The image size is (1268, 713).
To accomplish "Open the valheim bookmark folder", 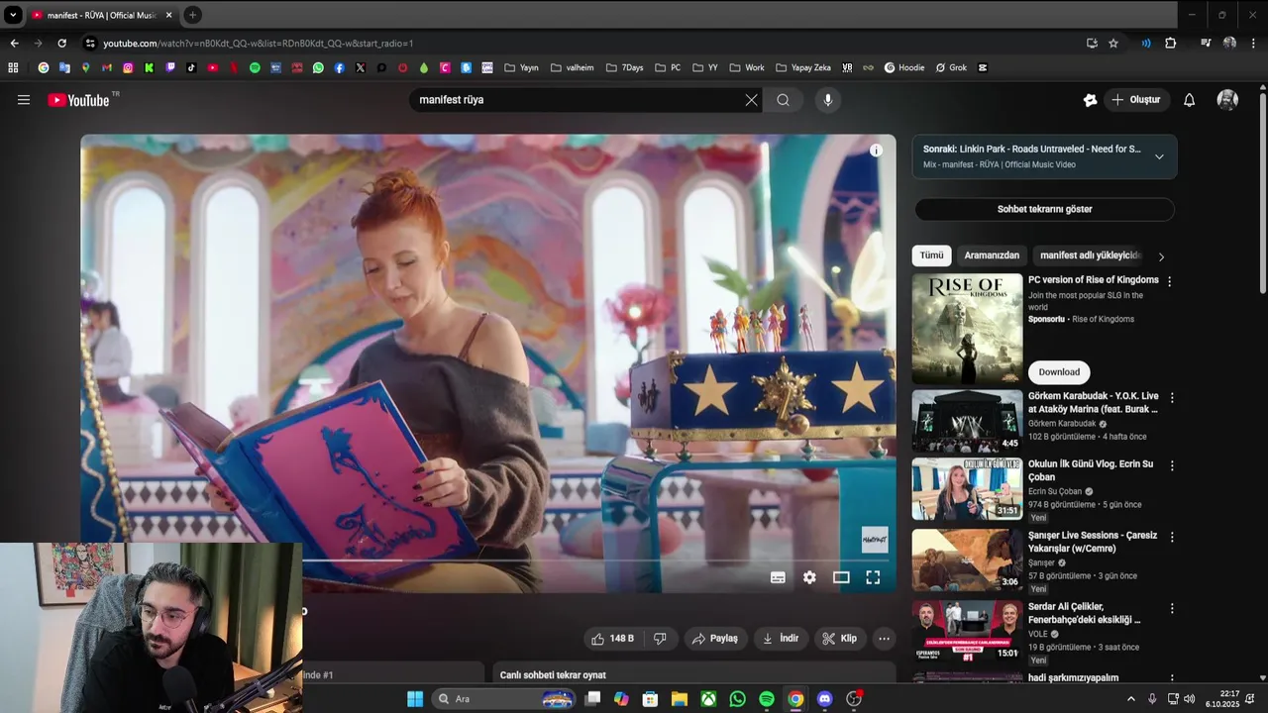I will pos(572,68).
